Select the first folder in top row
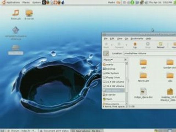The height and width of the screenshot is (132, 176). [143, 63]
